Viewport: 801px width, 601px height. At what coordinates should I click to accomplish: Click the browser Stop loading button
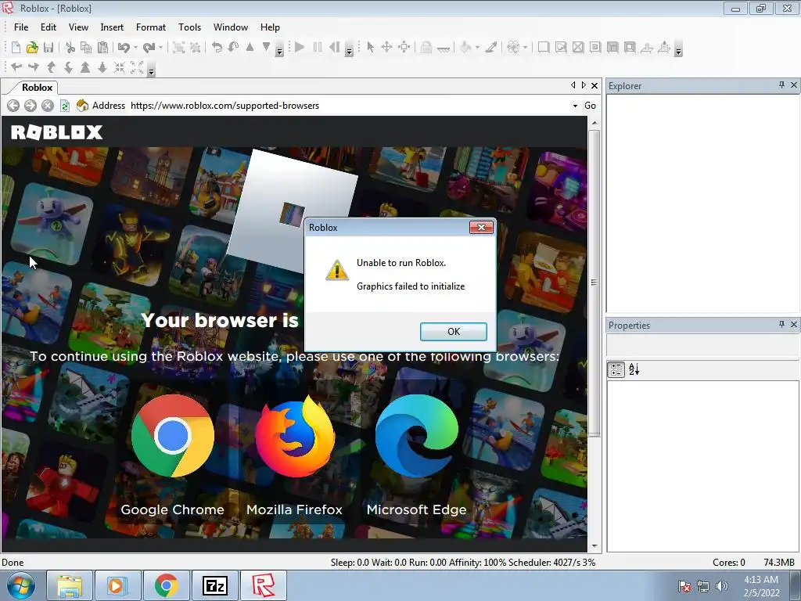(x=48, y=106)
